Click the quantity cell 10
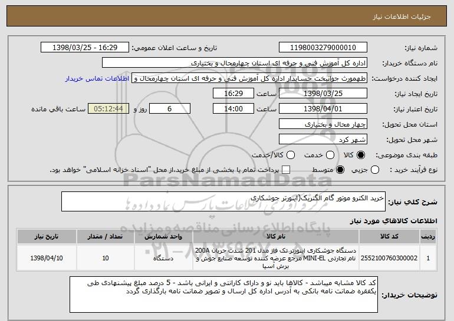 pyautogui.click(x=106, y=258)
